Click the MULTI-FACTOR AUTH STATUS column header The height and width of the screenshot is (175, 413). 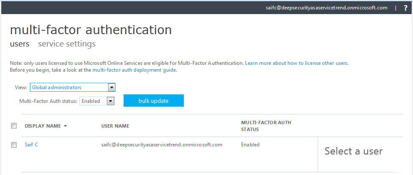click(x=266, y=126)
